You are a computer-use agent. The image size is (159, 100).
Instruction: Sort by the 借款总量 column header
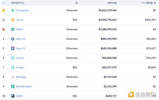click(x=112, y=3)
